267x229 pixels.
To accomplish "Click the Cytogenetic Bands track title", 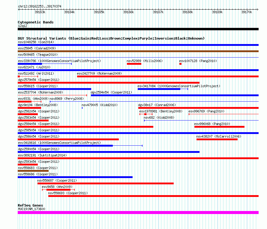I will coord(36,22).
